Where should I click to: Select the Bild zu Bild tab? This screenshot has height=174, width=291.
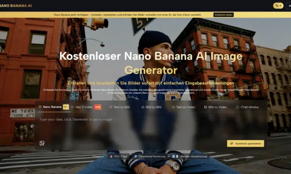pos(151,107)
